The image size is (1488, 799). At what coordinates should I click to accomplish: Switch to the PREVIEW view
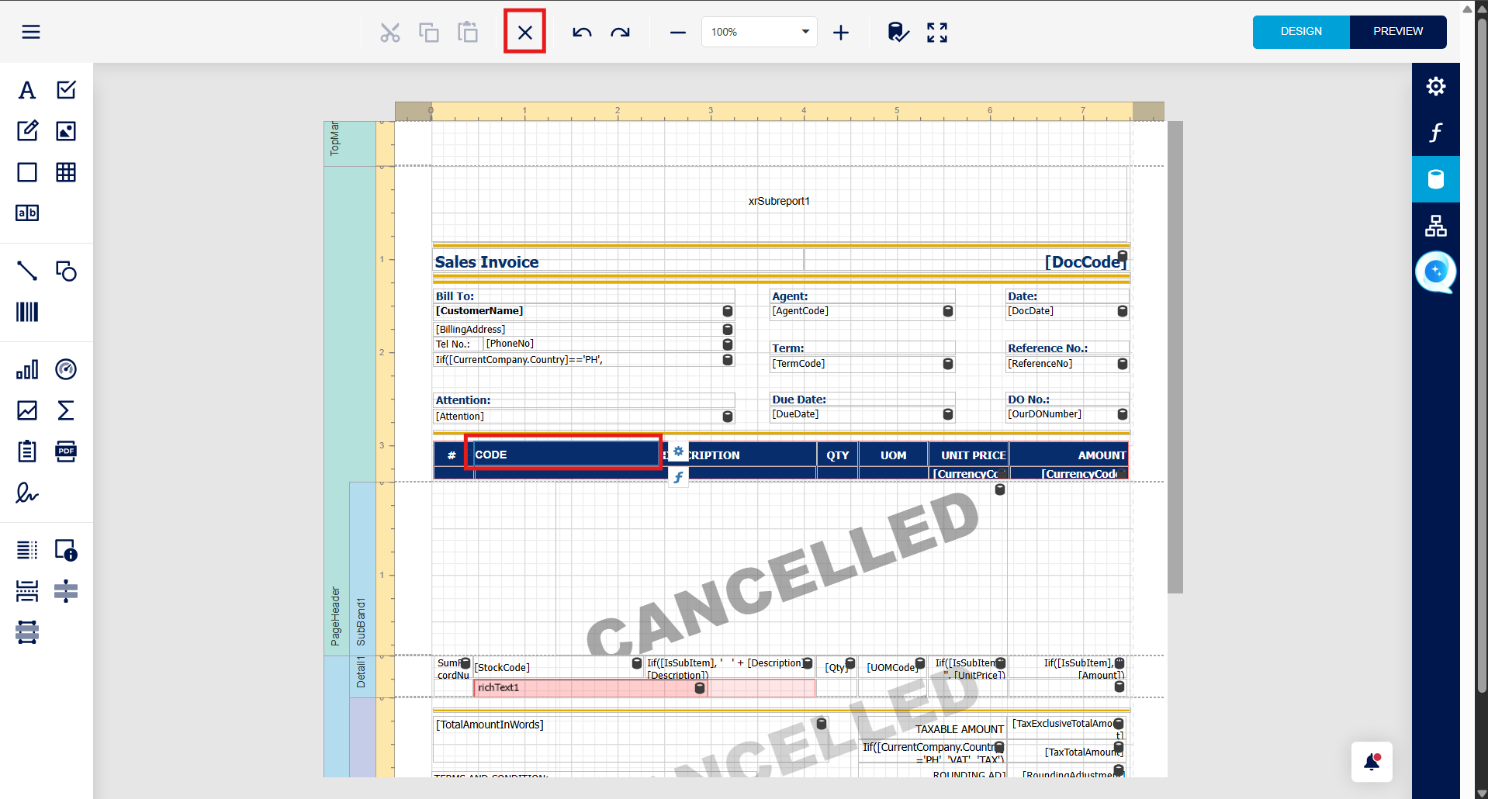pos(1398,32)
